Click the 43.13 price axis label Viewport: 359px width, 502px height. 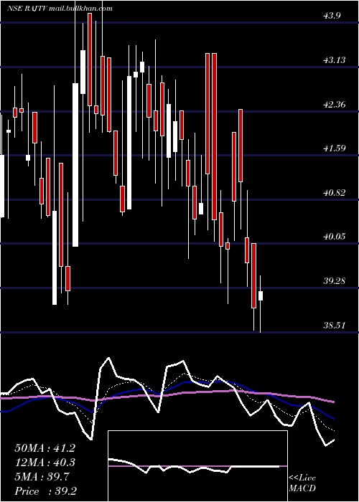(x=335, y=60)
